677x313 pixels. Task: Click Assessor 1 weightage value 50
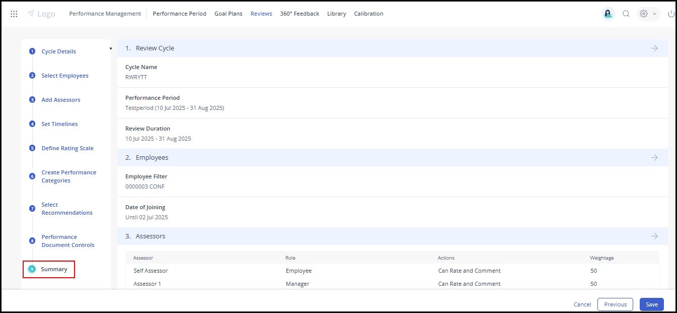pos(594,284)
